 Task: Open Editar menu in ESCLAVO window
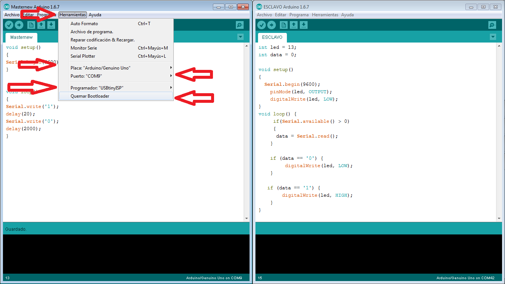click(281, 15)
